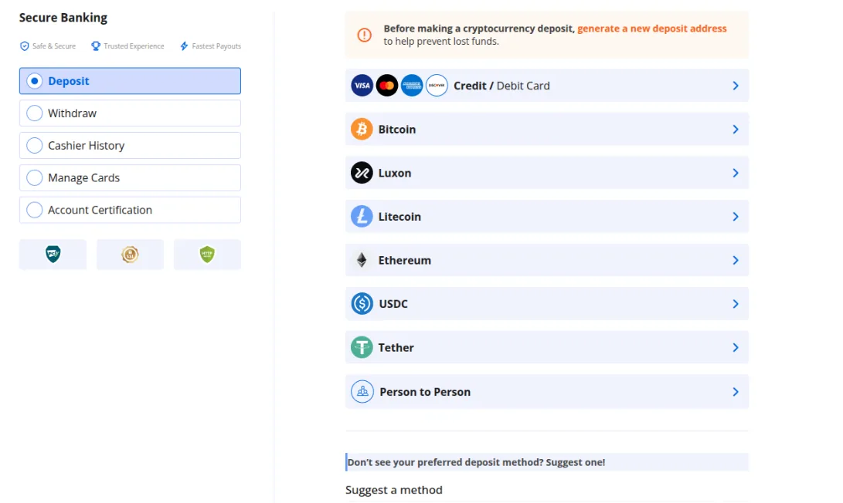Click the Mastercard logo
843x503 pixels.
point(386,86)
